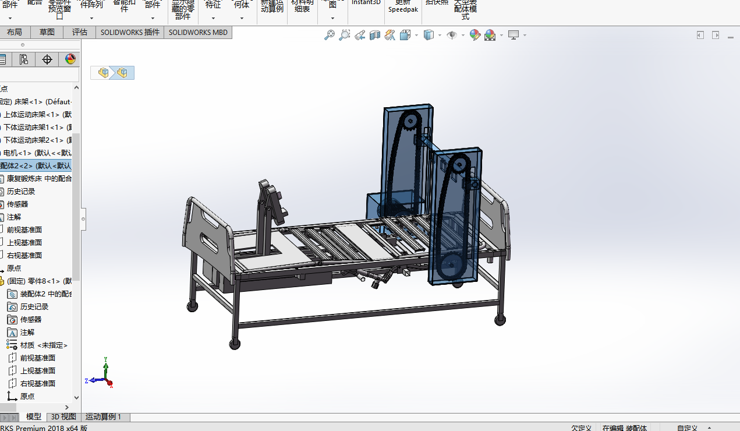The width and height of the screenshot is (740, 431).
Task: Click the Previous View icon
Action: (360, 36)
